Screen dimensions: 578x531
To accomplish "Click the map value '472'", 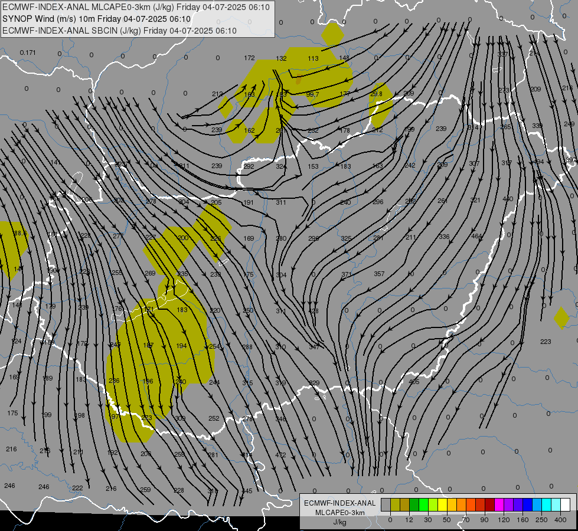I will coord(280,455).
